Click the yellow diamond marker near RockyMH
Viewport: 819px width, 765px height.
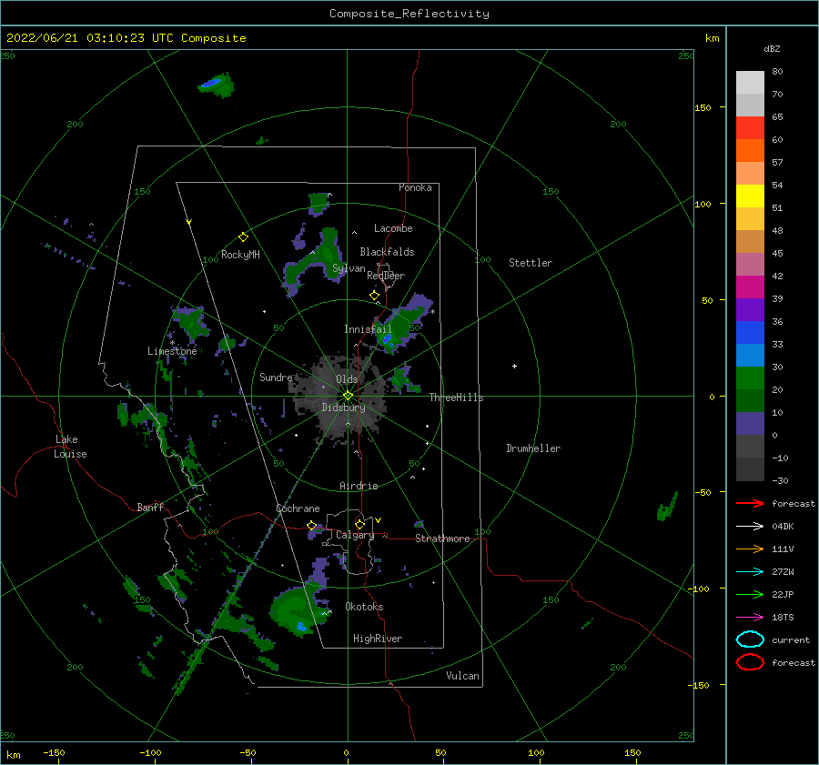pos(243,237)
